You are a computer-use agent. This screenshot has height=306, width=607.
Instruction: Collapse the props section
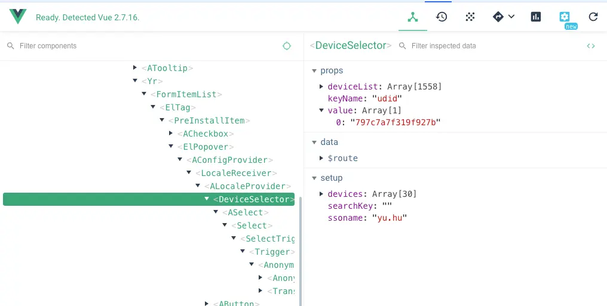[315, 71]
